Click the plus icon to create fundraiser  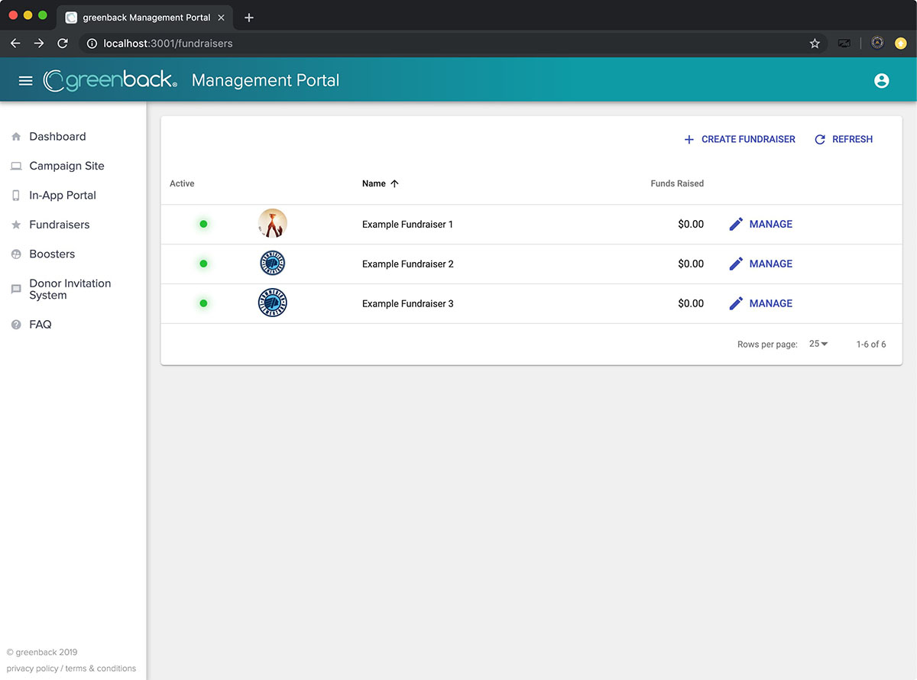[x=689, y=139]
